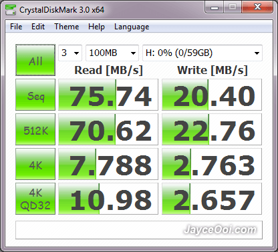The height and width of the screenshot is (252, 278).
Task: Click the CrystalDiskMark app icon in title bar
Action: tap(11, 9)
